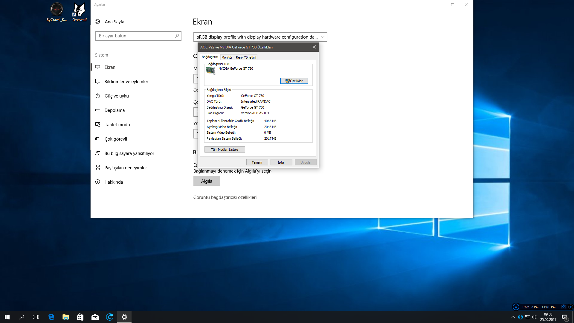Click the Güç ve uyku power icon
Screen dimensions: 574x323
[x=98, y=96]
